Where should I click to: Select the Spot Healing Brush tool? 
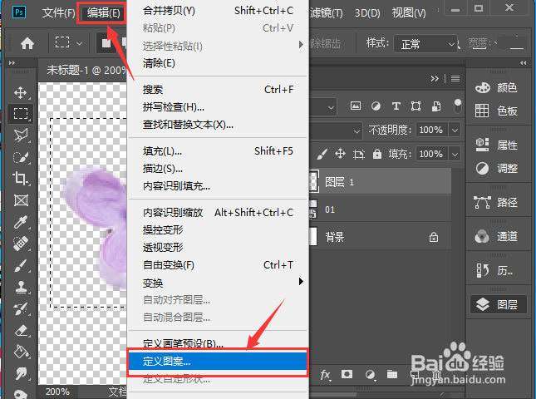21,244
